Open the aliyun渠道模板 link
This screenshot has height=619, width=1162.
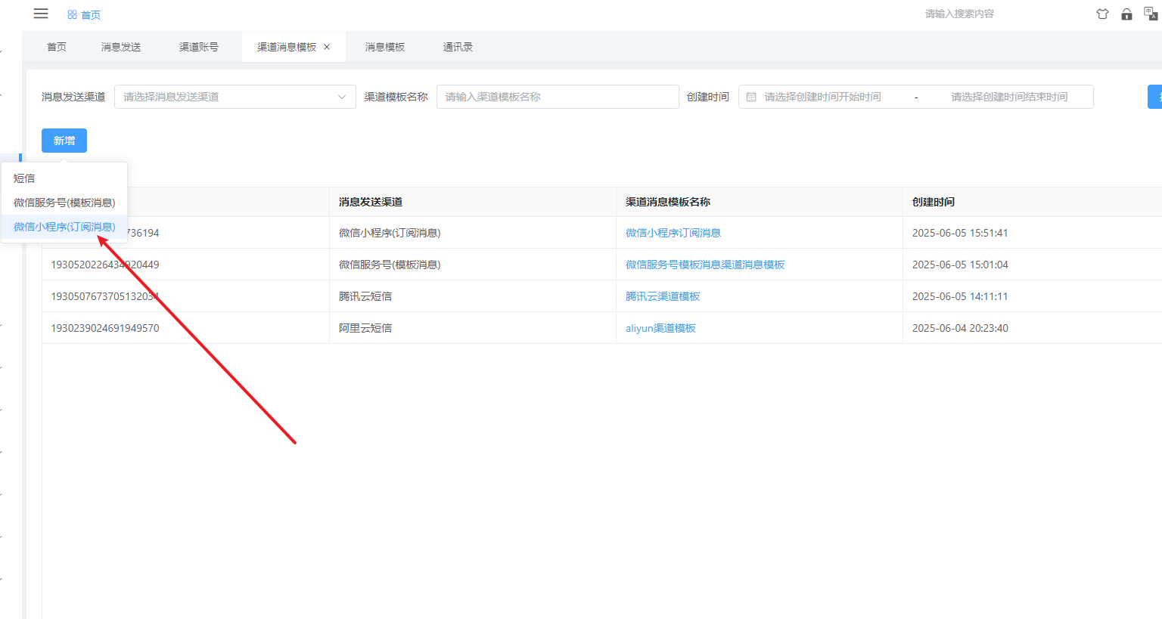(660, 328)
